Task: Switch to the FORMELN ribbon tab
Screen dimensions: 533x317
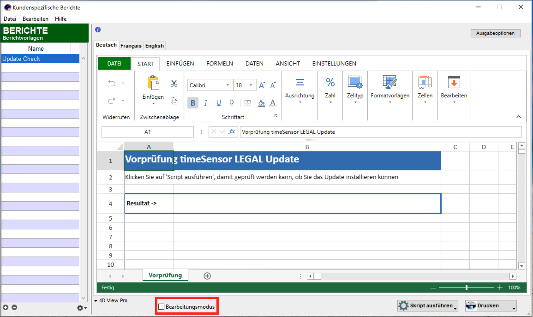Action: tap(220, 64)
